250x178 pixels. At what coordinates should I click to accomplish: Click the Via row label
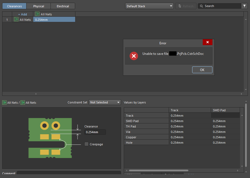[x=146, y=132]
